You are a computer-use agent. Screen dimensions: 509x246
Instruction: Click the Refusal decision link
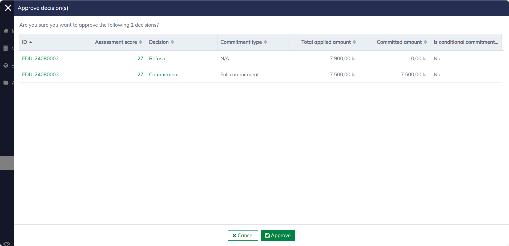click(157, 59)
